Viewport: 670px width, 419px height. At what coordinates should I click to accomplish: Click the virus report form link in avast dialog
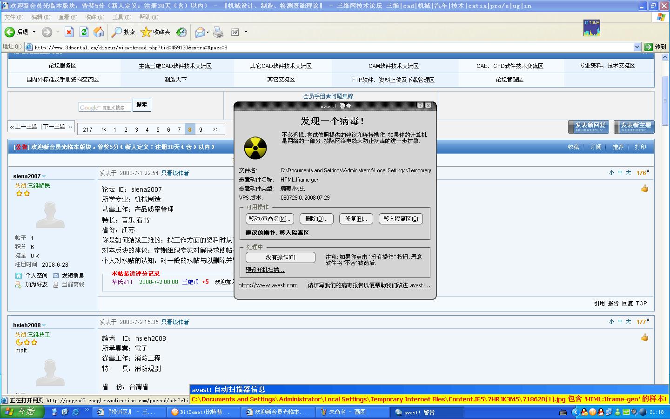click(369, 285)
